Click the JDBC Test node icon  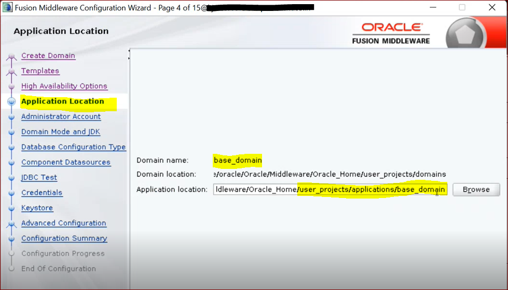(11, 178)
